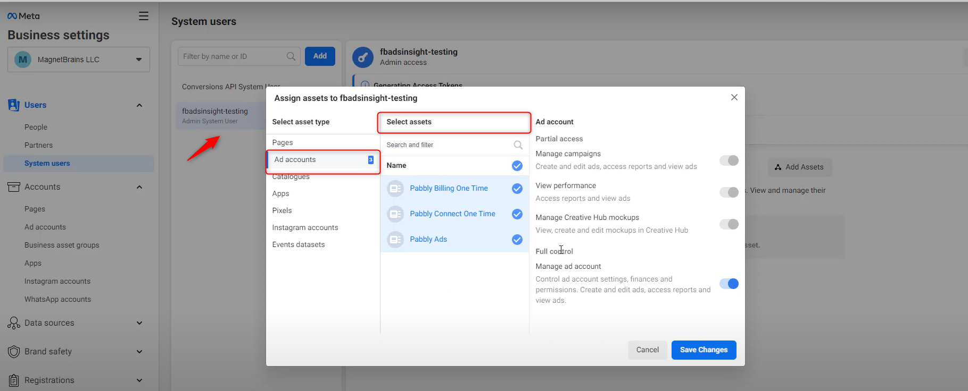Click the search icon in Search and filter
The image size is (968, 391).
[518, 145]
